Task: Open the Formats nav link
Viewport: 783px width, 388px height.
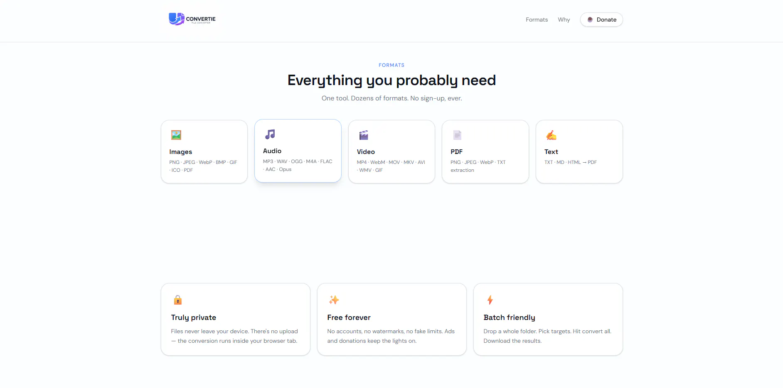Action: pos(537,20)
